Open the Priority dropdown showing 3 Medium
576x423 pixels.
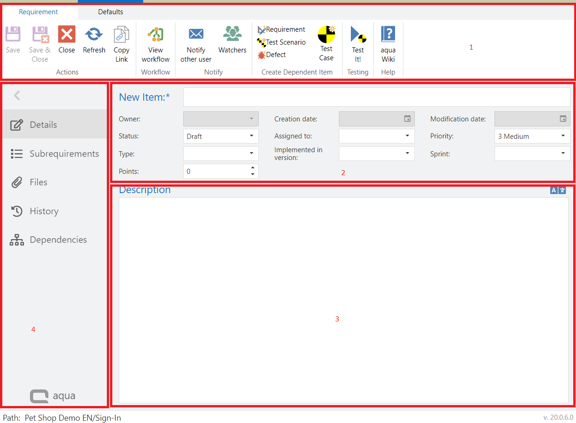[x=563, y=136]
